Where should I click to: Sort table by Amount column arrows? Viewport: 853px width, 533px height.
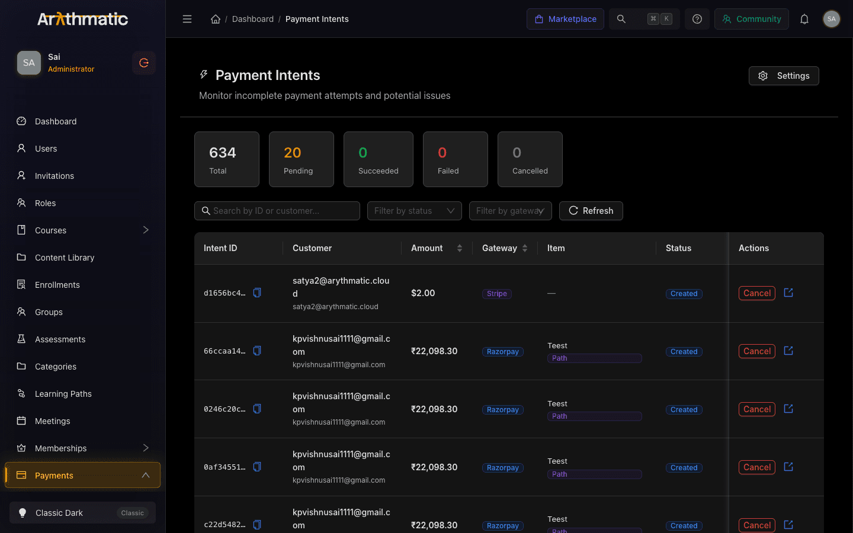[460, 248]
